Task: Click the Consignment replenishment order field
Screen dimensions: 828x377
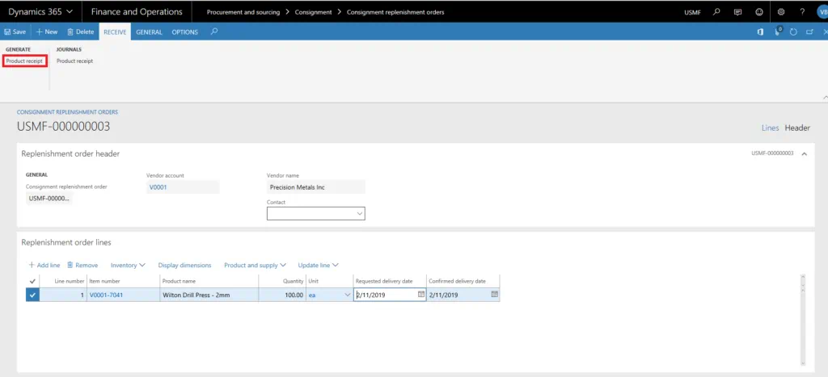Action: click(49, 199)
